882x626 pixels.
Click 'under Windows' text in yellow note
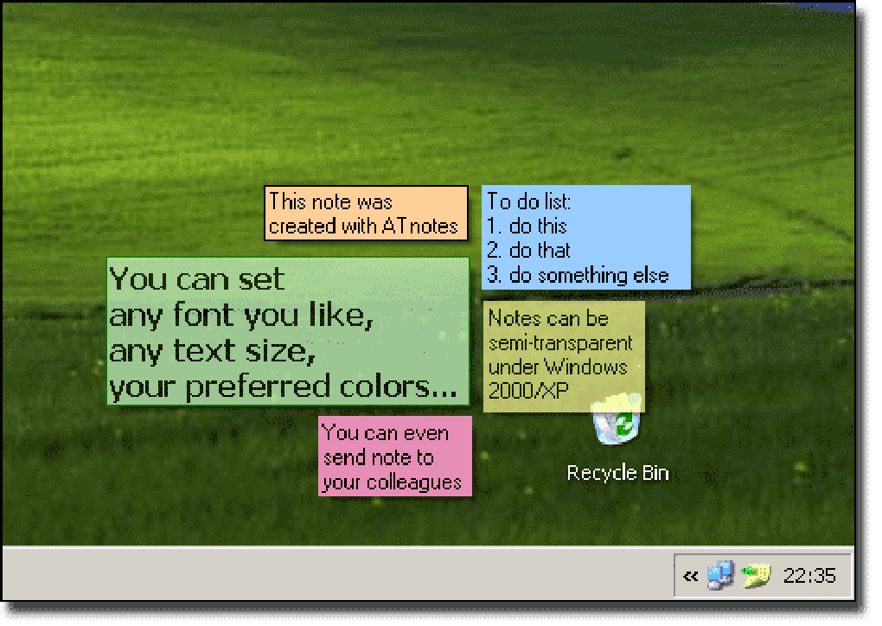(x=558, y=367)
